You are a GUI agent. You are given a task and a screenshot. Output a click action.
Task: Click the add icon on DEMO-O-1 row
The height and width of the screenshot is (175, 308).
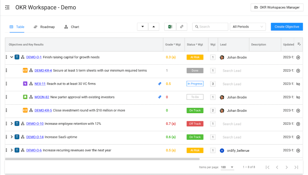298,57
